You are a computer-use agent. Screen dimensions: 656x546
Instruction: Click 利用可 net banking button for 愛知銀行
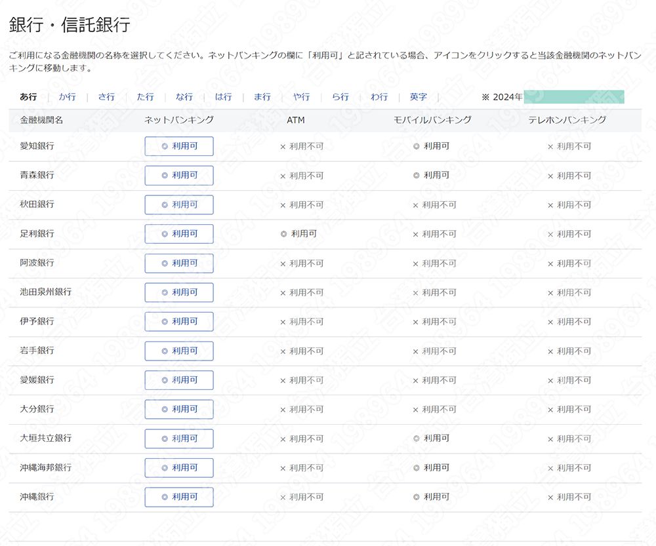click(x=179, y=146)
